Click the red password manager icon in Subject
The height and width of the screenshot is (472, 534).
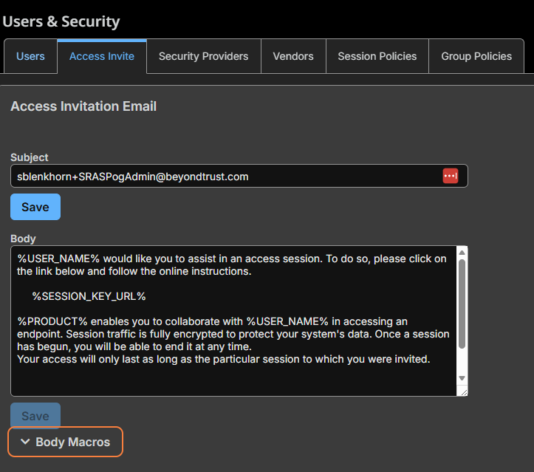451,176
